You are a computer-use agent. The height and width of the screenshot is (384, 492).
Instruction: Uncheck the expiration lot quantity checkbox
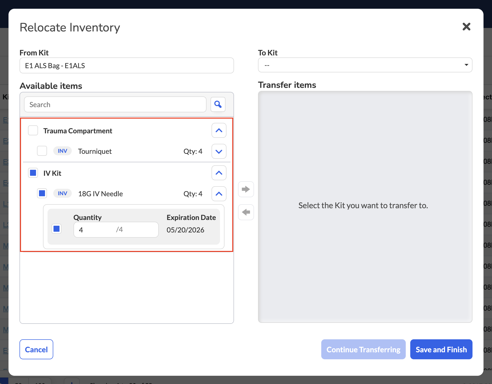point(56,229)
